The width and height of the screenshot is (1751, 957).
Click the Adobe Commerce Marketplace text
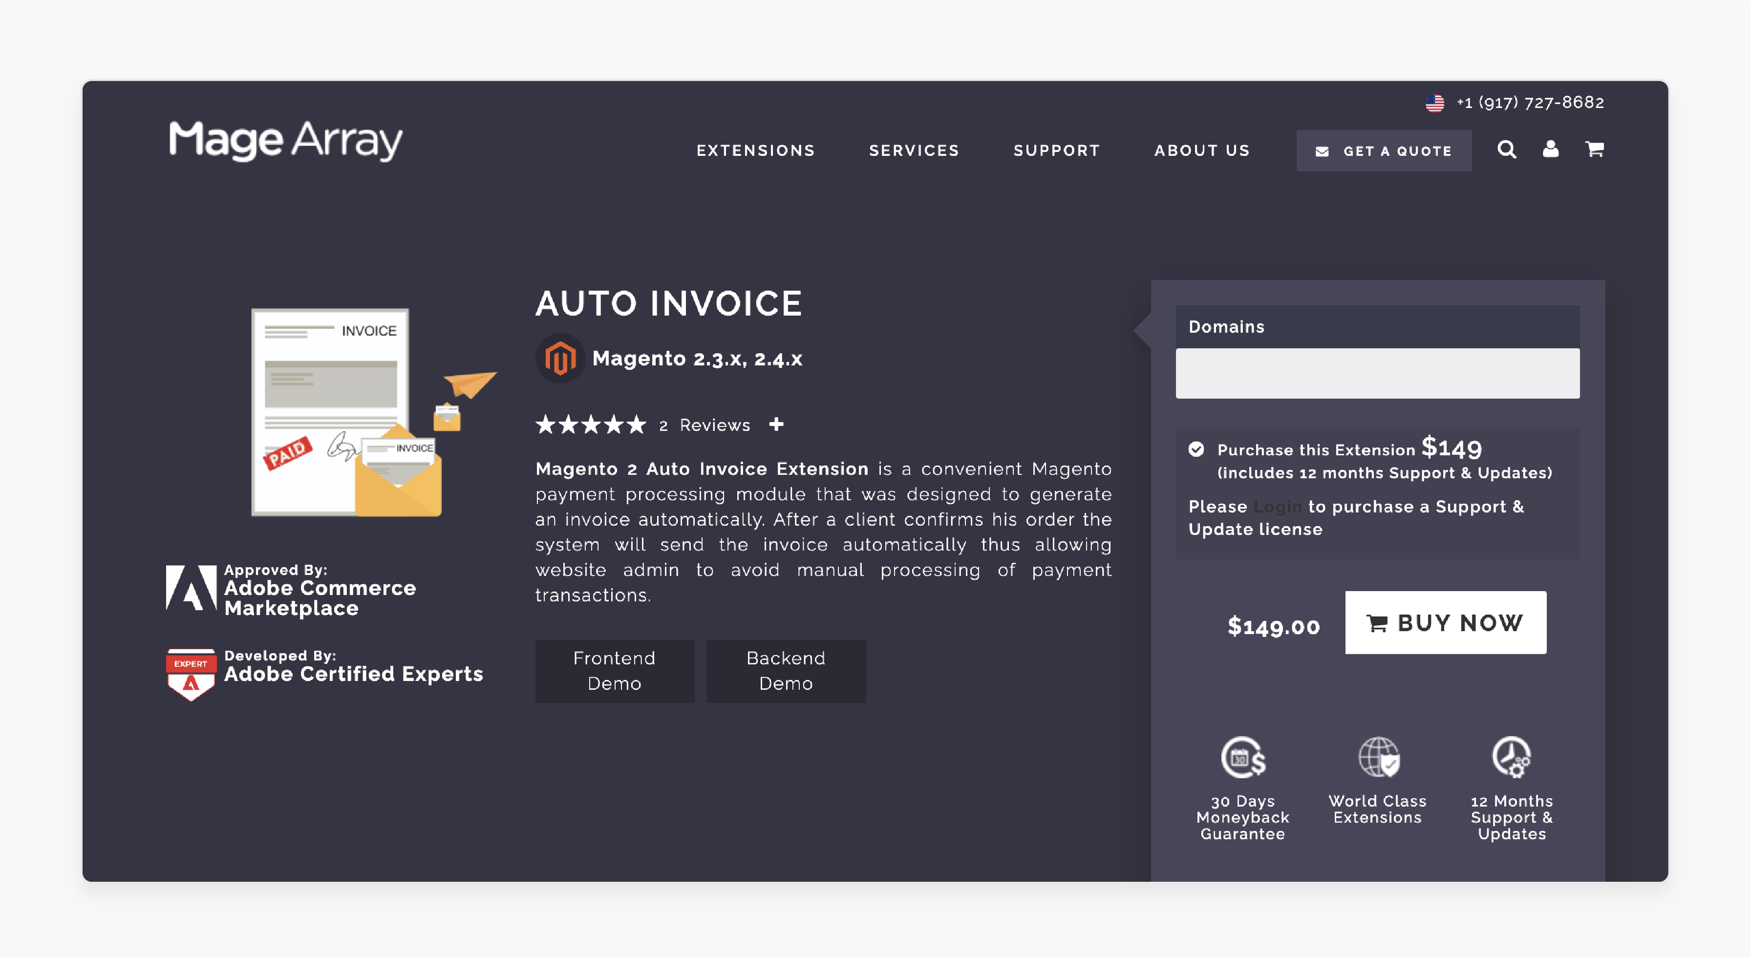point(320,597)
